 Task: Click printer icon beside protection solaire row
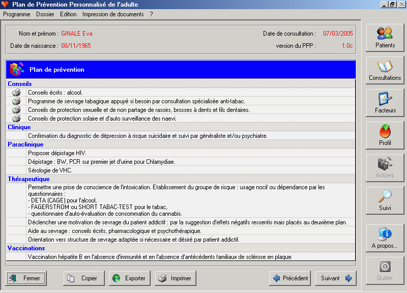tap(16, 119)
